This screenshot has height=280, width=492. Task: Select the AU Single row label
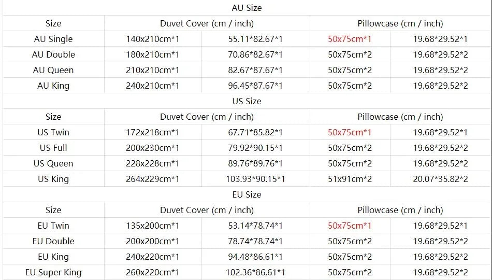click(x=53, y=39)
